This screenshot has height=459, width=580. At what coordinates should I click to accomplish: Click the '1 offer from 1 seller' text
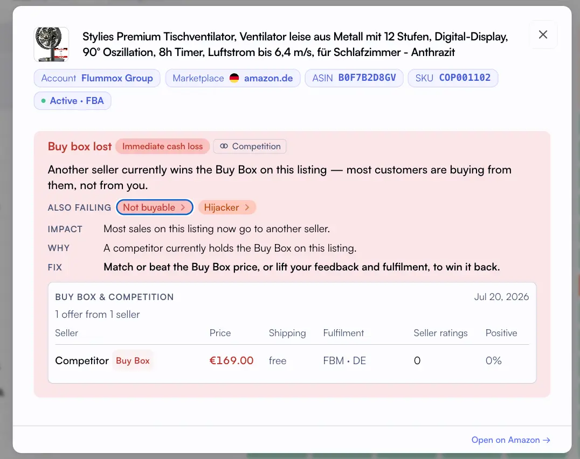point(97,315)
